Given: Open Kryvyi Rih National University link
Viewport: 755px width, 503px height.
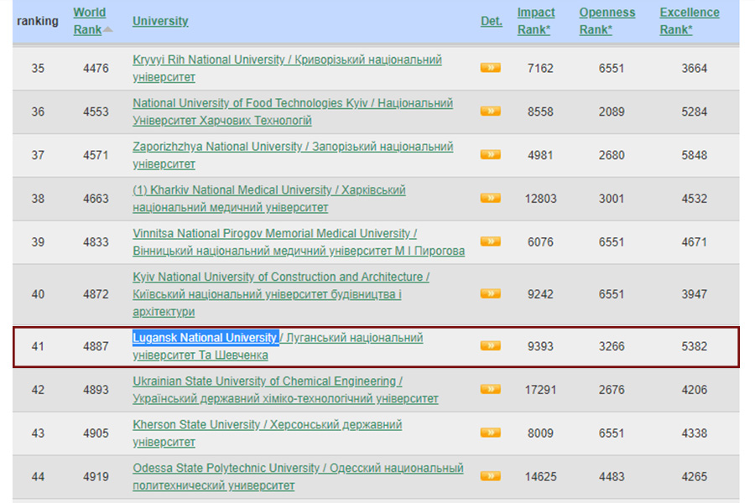Looking at the screenshot, I should pyautogui.click(x=287, y=69).
